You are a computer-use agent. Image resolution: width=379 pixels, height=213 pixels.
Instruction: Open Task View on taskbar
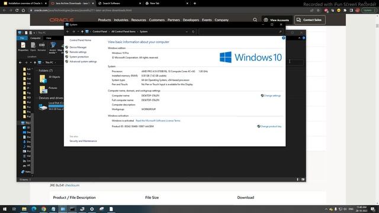click(14, 209)
